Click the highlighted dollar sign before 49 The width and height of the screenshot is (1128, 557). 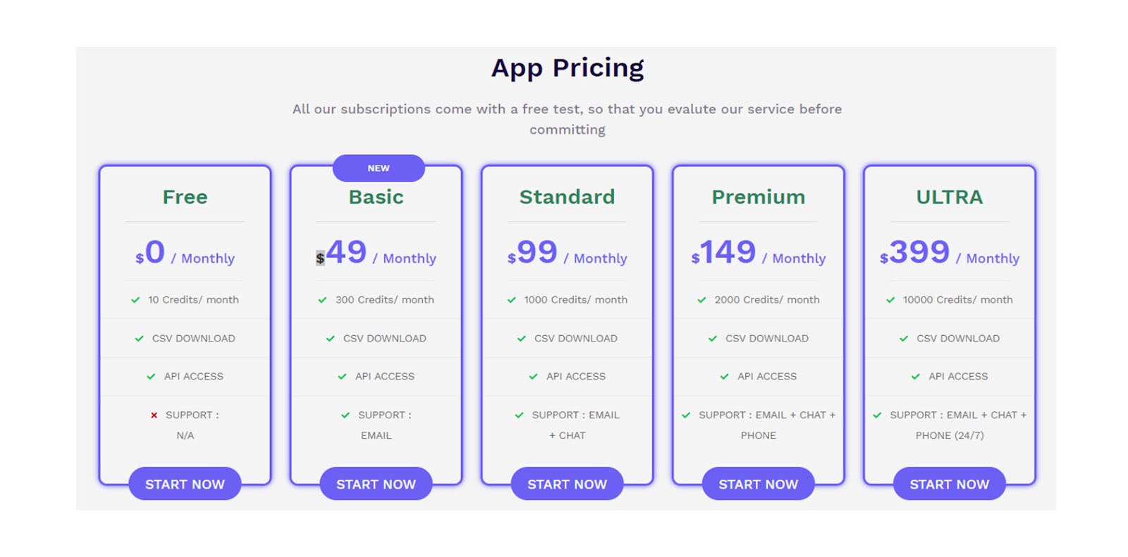[320, 258]
